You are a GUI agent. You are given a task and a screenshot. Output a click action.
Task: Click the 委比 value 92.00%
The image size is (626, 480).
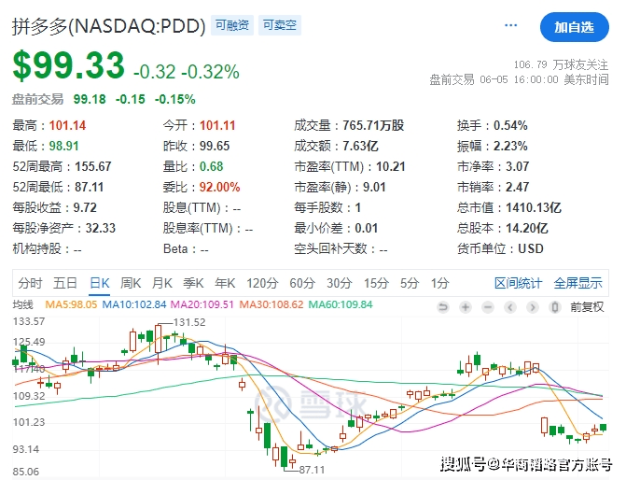(219, 187)
